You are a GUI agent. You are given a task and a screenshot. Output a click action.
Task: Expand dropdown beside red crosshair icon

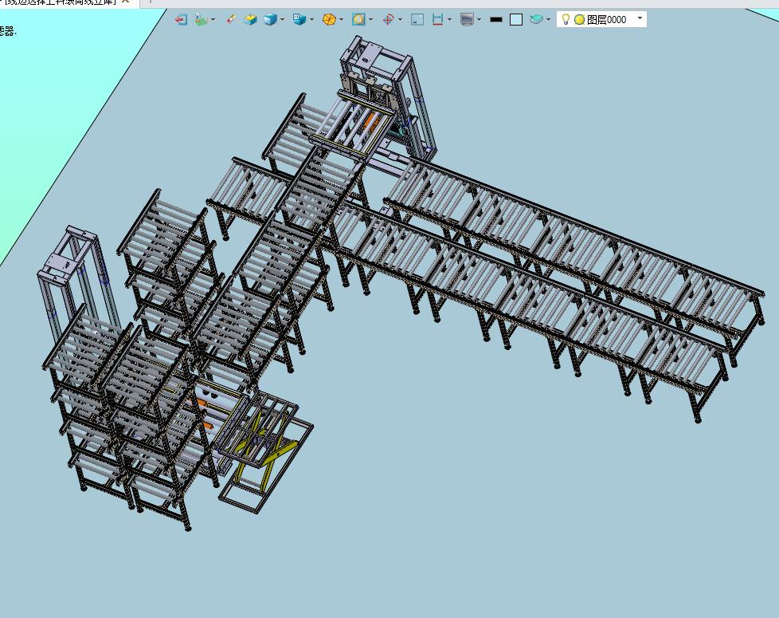(x=400, y=20)
